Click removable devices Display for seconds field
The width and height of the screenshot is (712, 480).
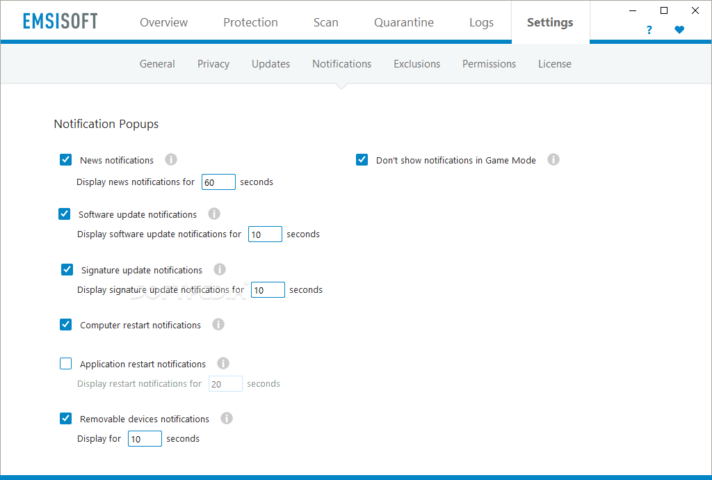[x=145, y=439]
